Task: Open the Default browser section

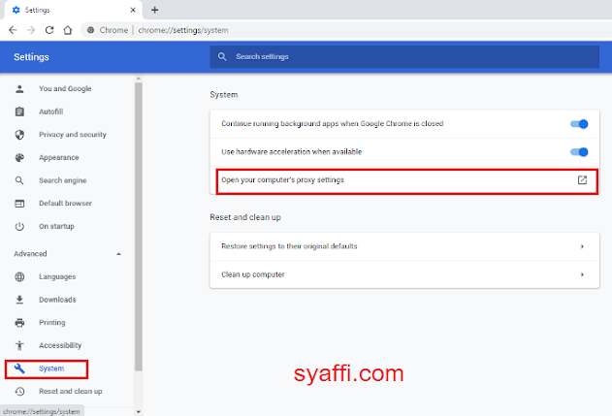Action: (66, 204)
